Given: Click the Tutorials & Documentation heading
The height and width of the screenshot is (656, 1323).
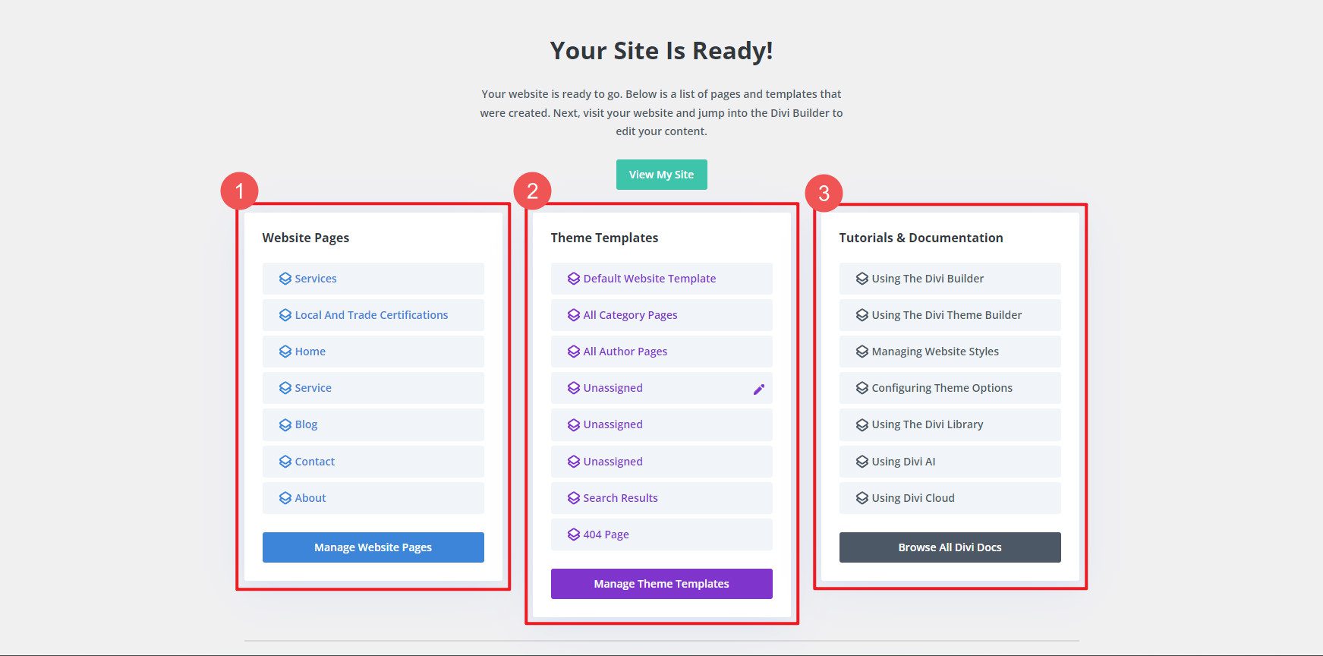Looking at the screenshot, I should pyautogui.click(x=921, y=238).
